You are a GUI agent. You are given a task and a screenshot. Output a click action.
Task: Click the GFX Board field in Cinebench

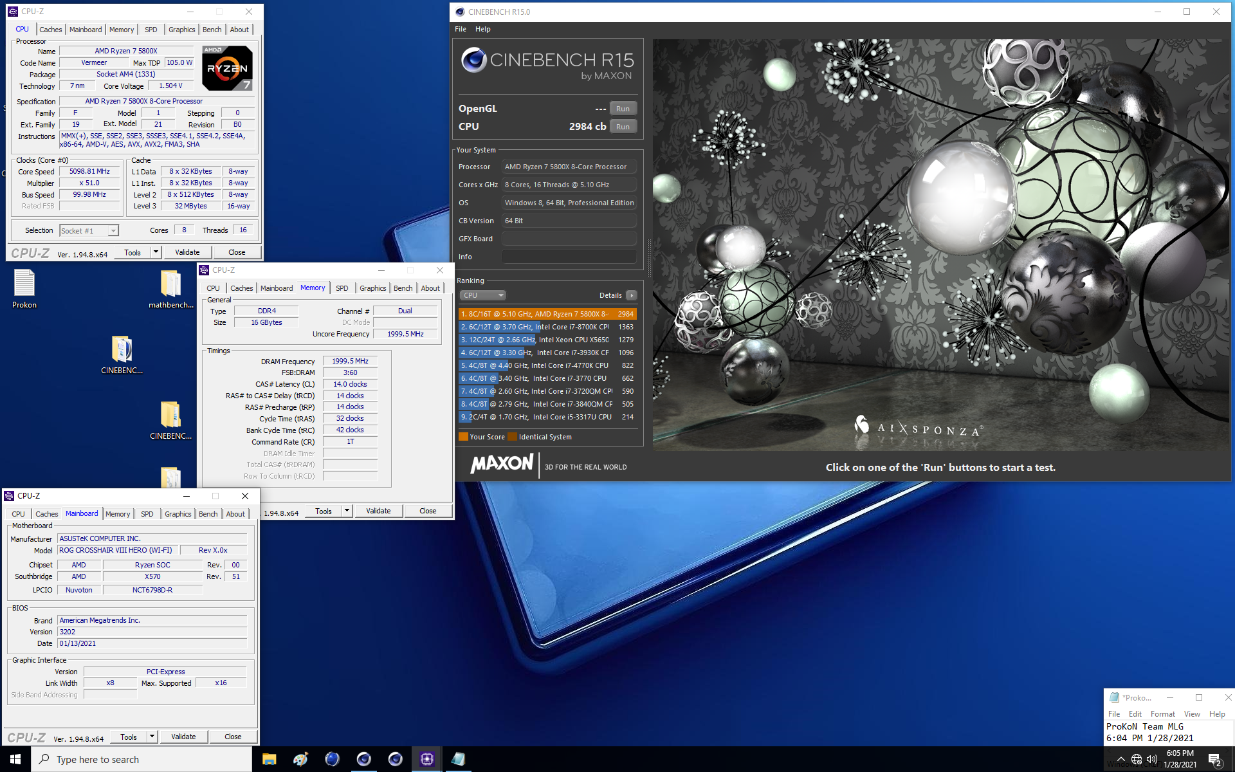pyautogui.click(x=569, y=239)
